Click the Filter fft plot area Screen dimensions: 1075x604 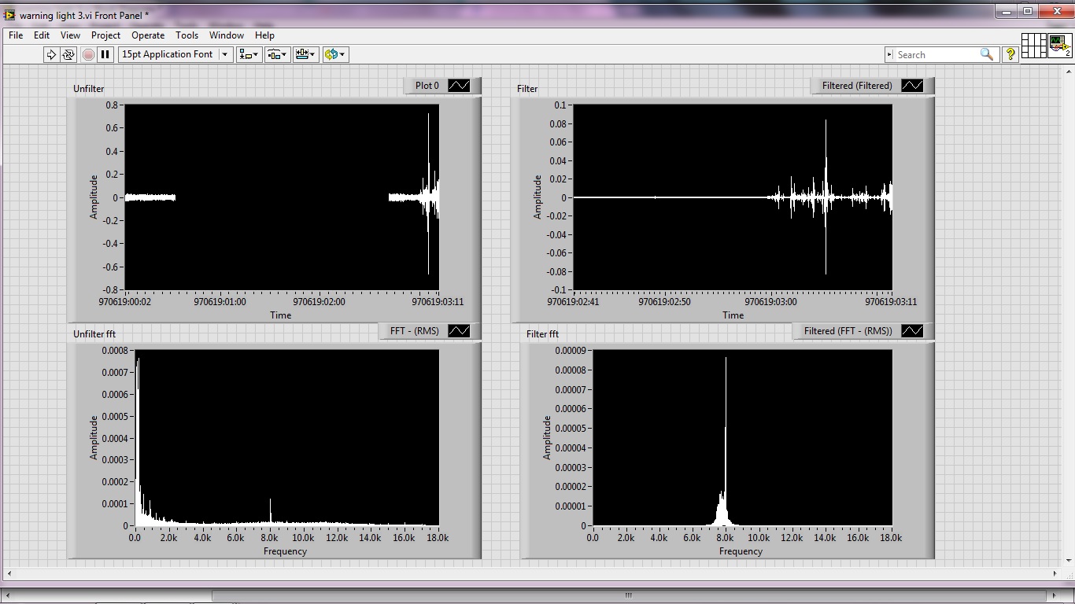(742, 437)
